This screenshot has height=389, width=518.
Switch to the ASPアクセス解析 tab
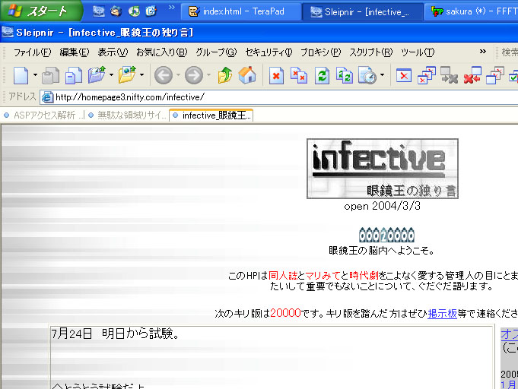(44, 115)
